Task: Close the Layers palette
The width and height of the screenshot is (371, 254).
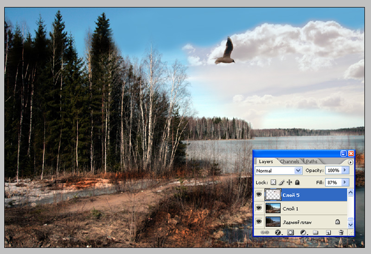Action: point(351,154)
